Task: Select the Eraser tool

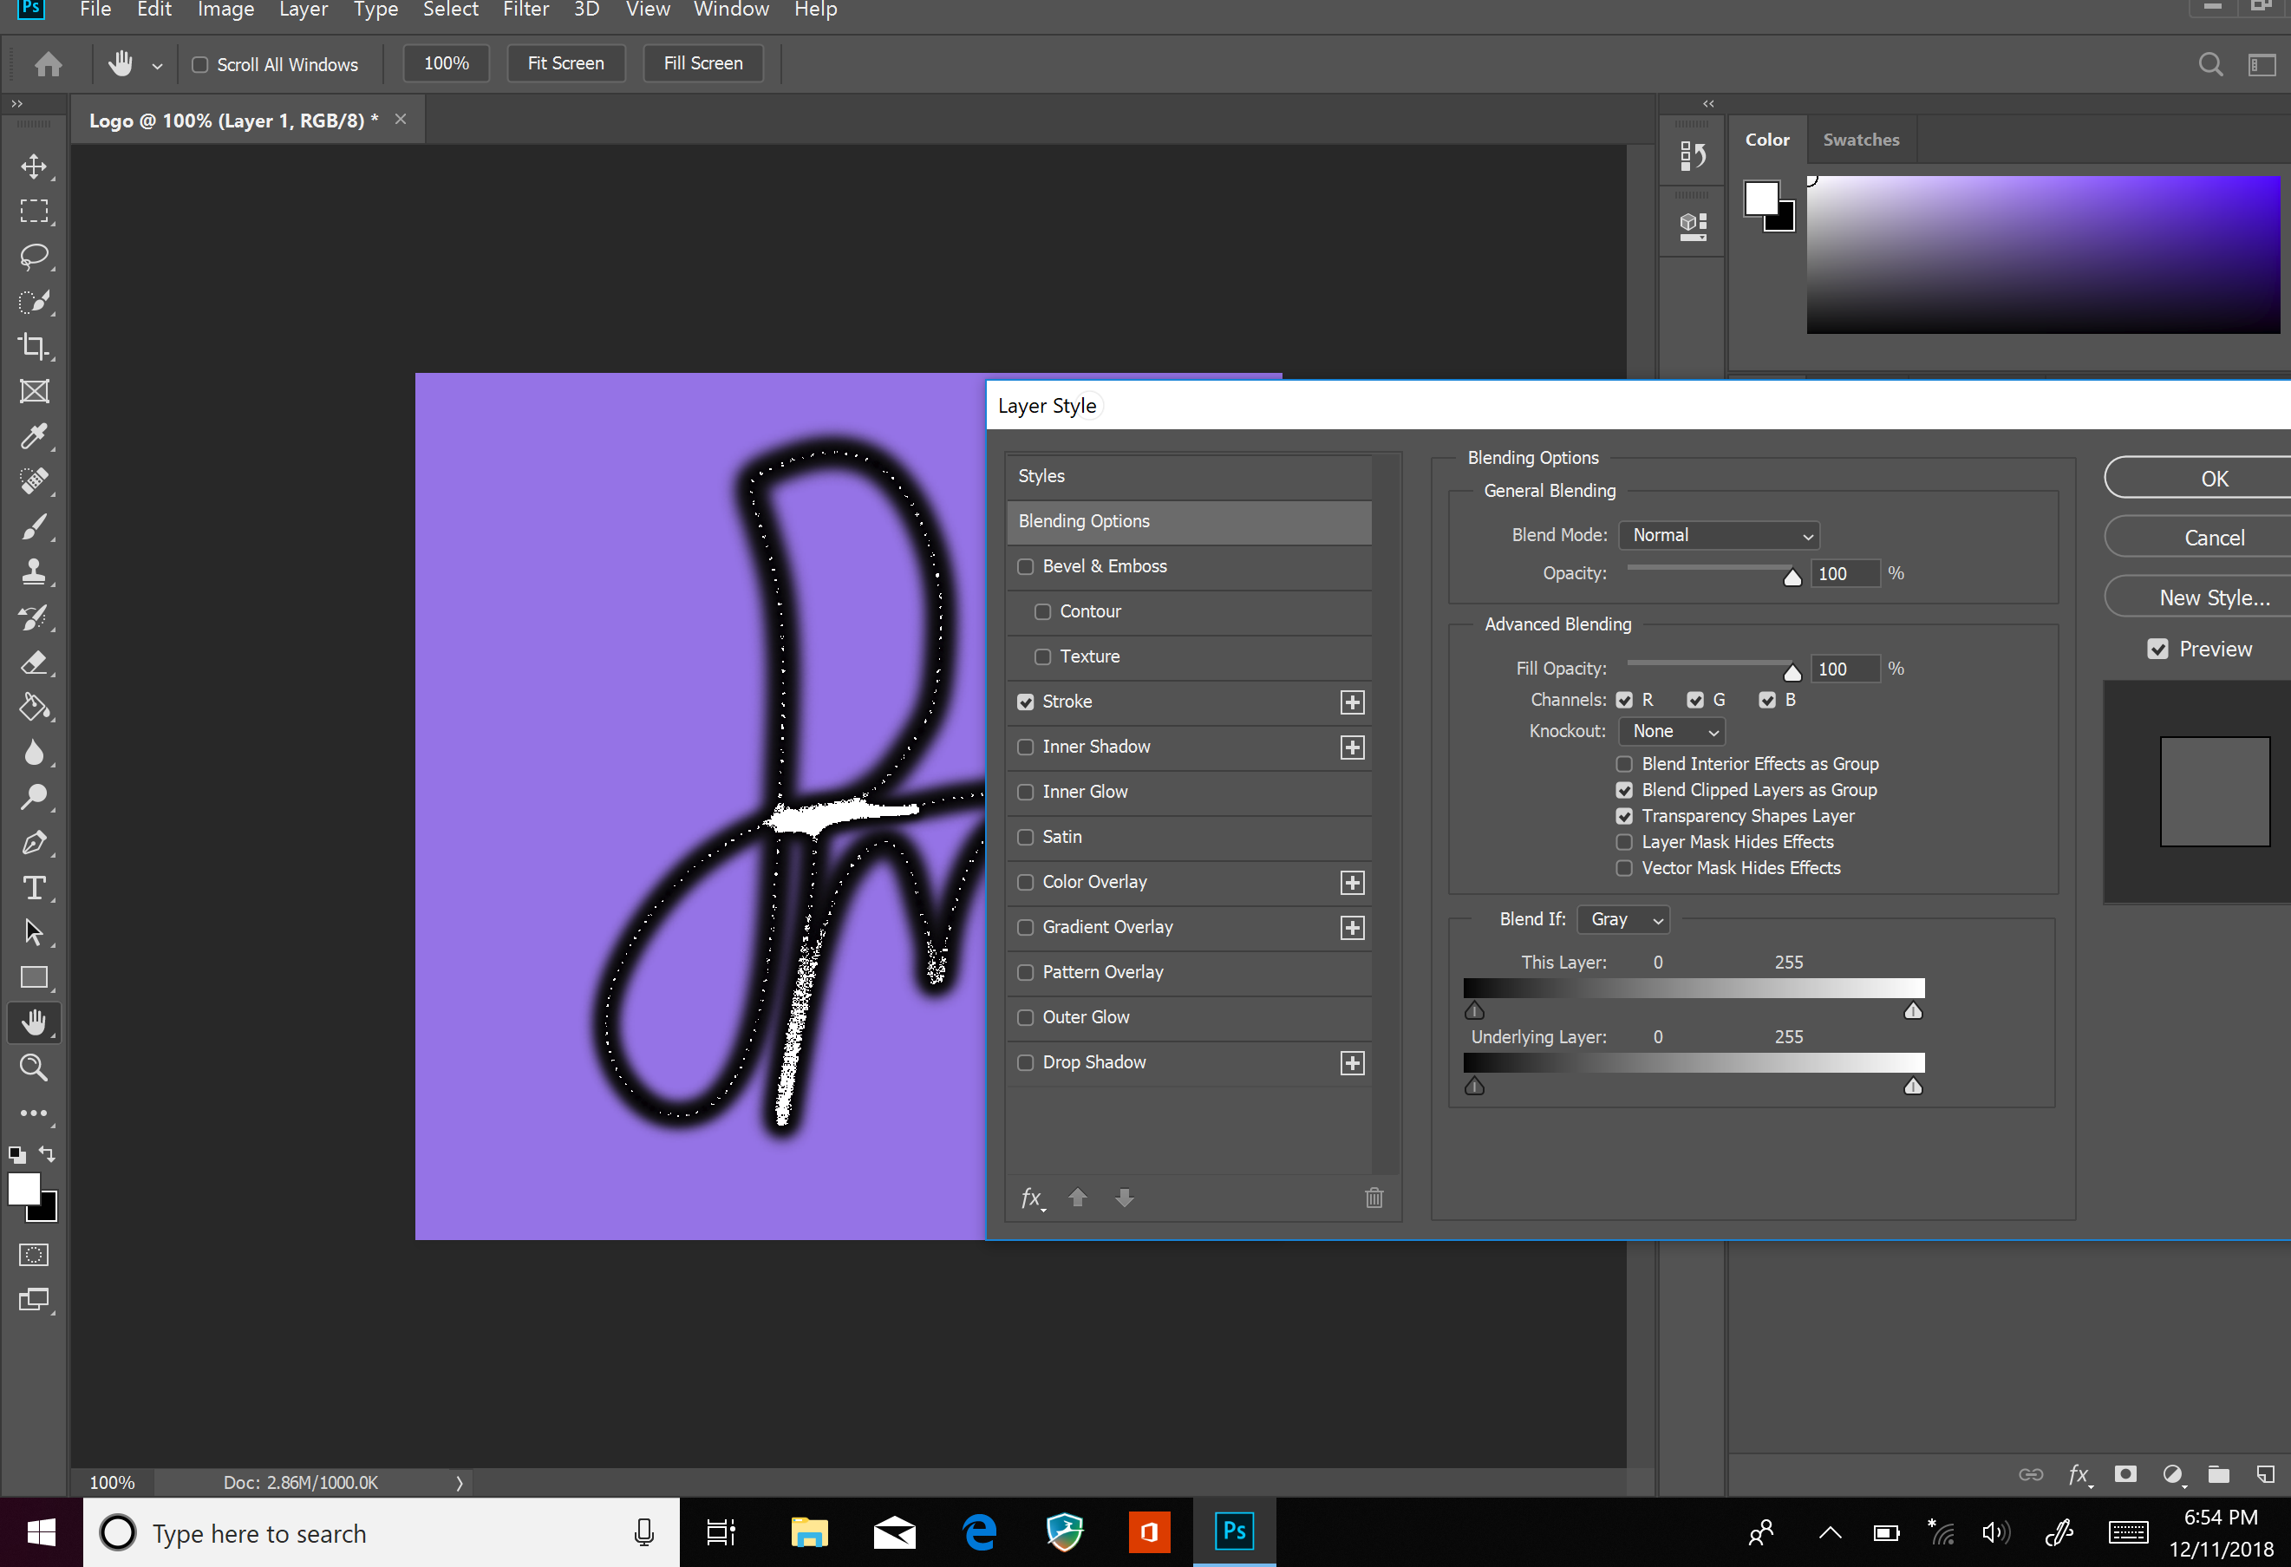Action: pos(35,663)
